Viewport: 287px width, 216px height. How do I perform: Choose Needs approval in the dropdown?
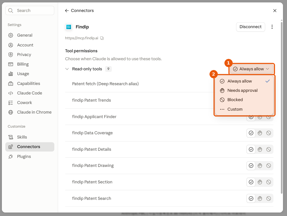244,90
